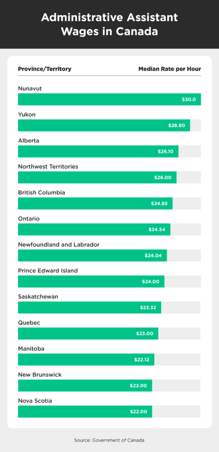Click the Saskatchewan $23.32 bar
This screenshot has width=219, height=452.
[89, 308]
